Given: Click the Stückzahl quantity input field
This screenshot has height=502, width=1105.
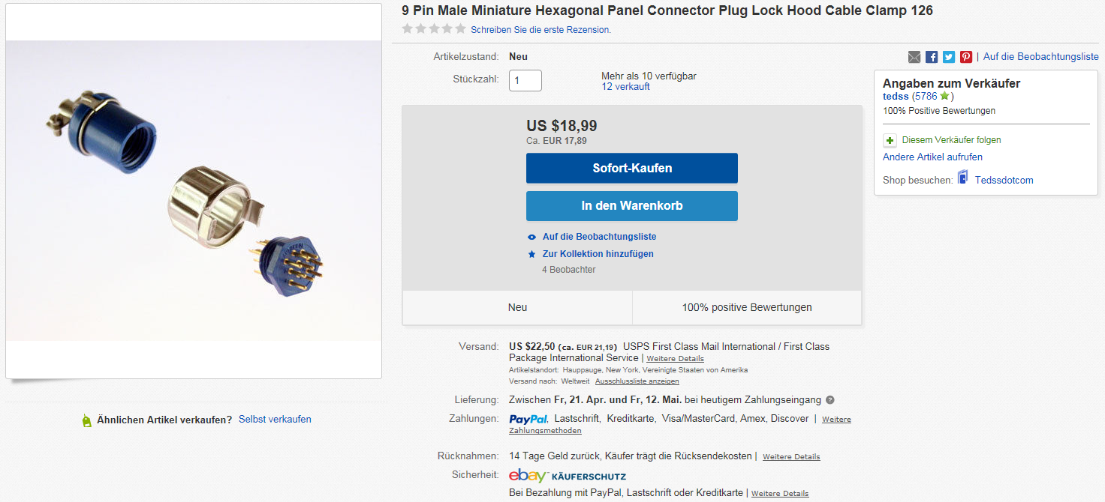Looking at the screenshot, I should pos(525,80).
